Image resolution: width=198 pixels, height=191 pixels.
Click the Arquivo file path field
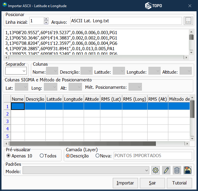[126, 21]
